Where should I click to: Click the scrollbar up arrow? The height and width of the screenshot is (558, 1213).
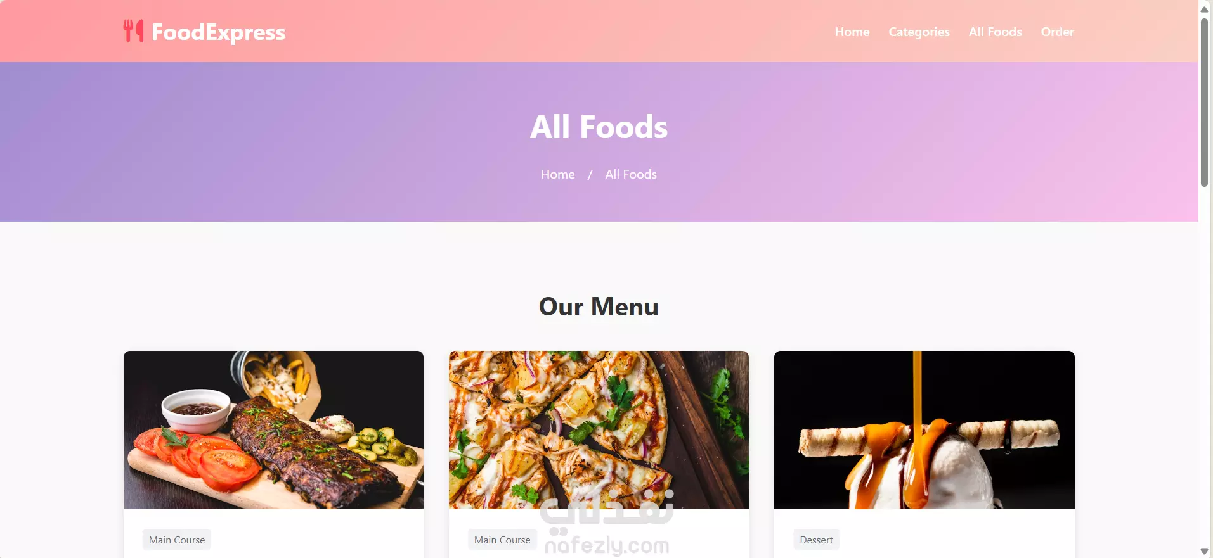(1204, 9)
